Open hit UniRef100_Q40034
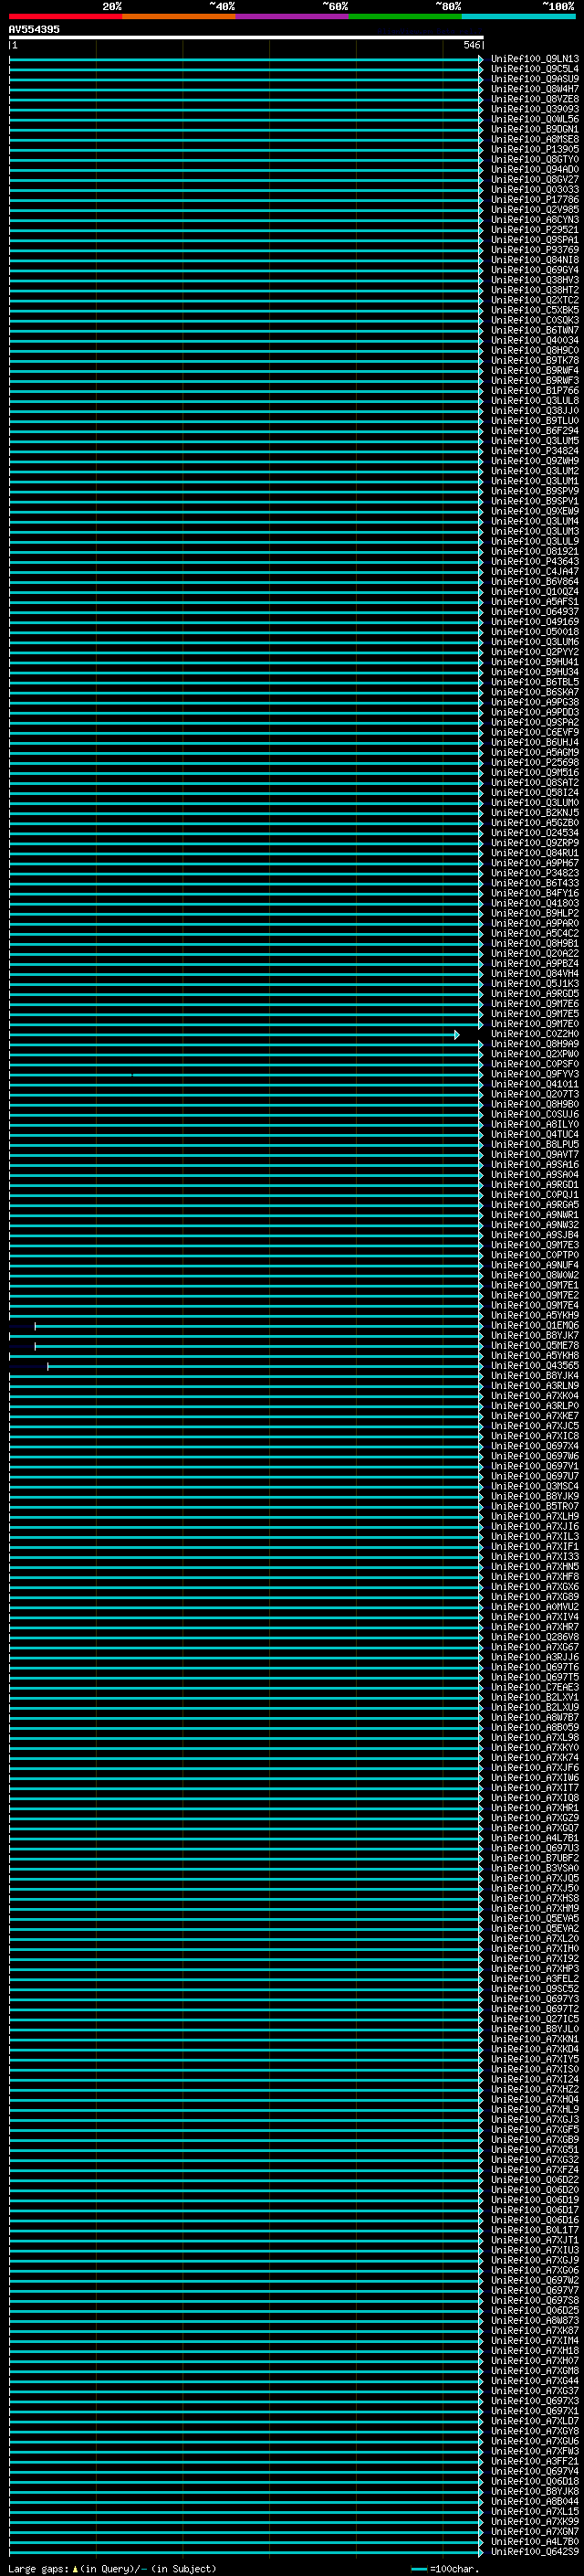The width and height of the screenshot is (584, 2576). click(x=535, y=340)
